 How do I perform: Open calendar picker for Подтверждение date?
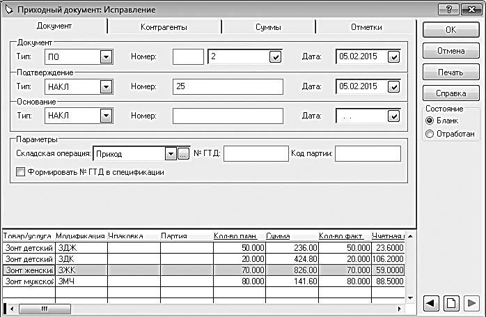pyautogui.click(x=394, y=87)
